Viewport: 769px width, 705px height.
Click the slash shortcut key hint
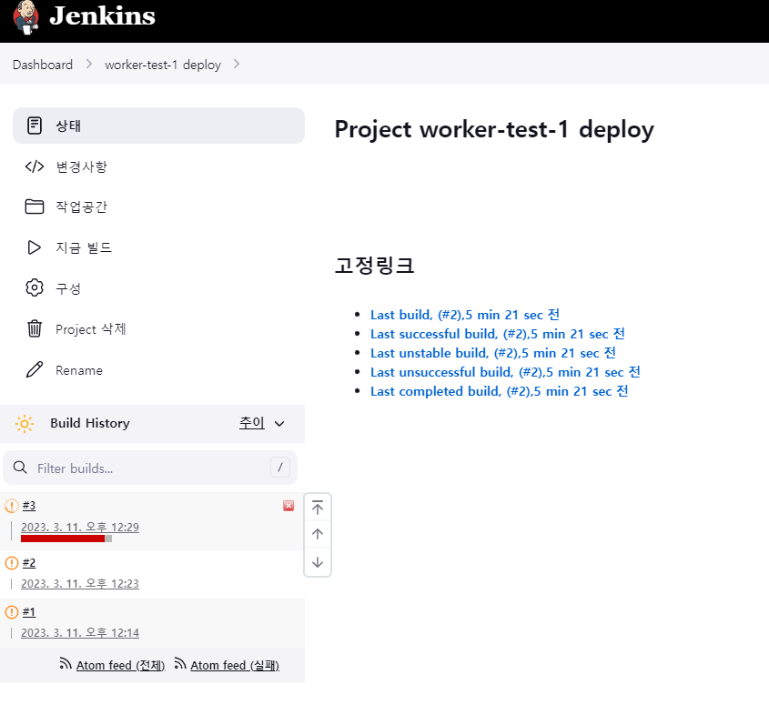click(280, 468)
